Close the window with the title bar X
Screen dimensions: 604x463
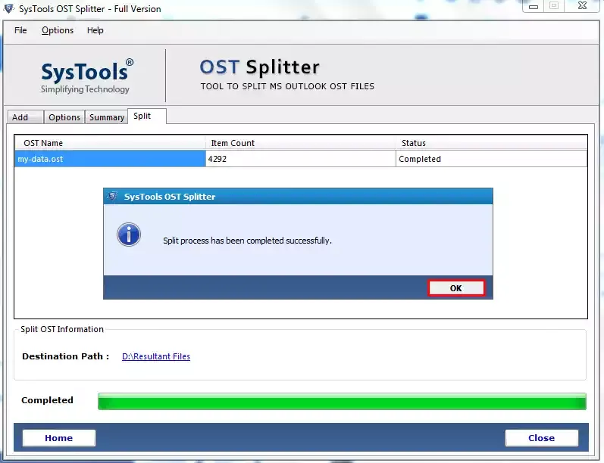(x=583, y=6)
